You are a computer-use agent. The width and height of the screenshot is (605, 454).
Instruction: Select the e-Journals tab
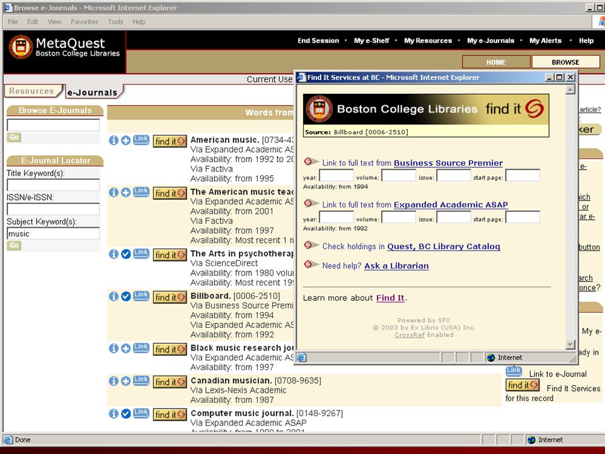(x=93, y=92)
